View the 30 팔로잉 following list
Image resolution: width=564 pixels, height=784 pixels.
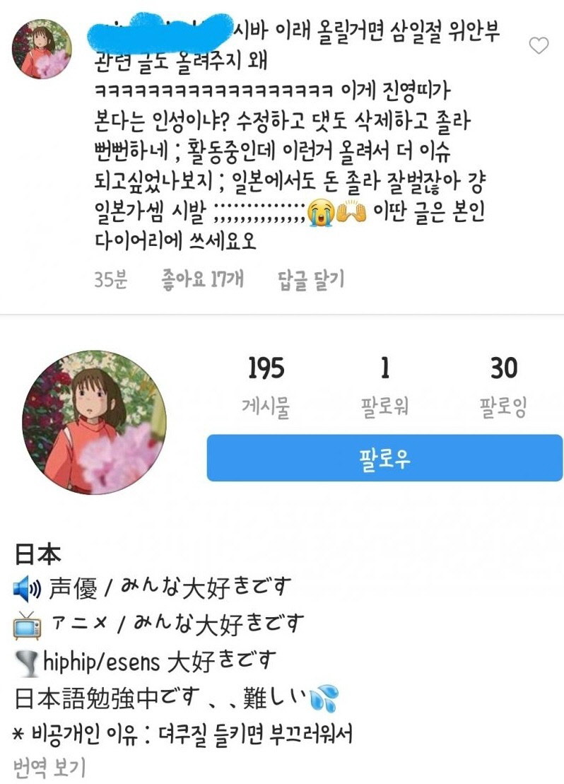(x=503, y=386)
